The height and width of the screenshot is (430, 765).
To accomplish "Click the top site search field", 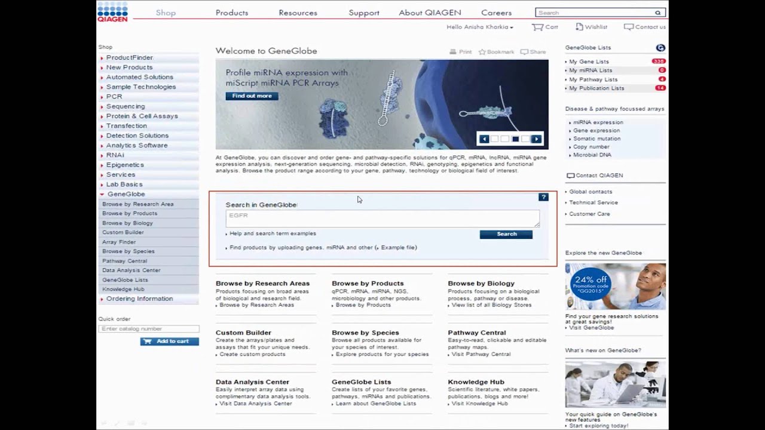I will pyautogui.click(x=595, y=13).
